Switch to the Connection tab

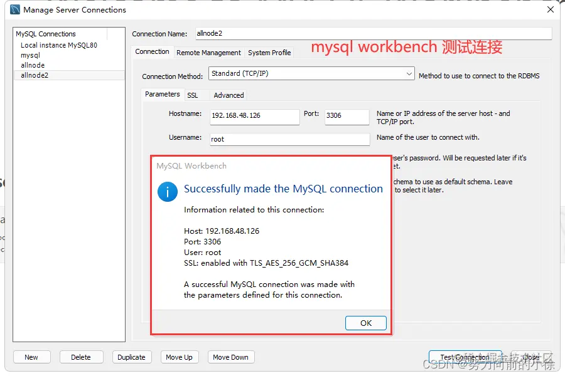[x=152, y=52]
